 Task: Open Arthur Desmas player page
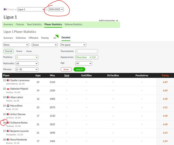18,114
